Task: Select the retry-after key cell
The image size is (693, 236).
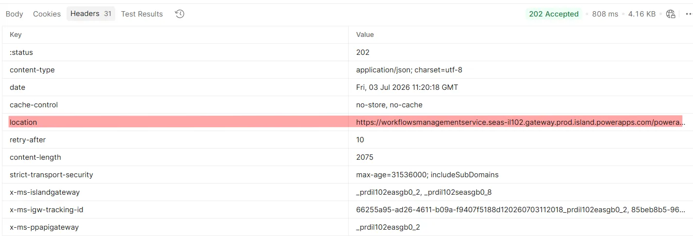Action: [175, 140]
